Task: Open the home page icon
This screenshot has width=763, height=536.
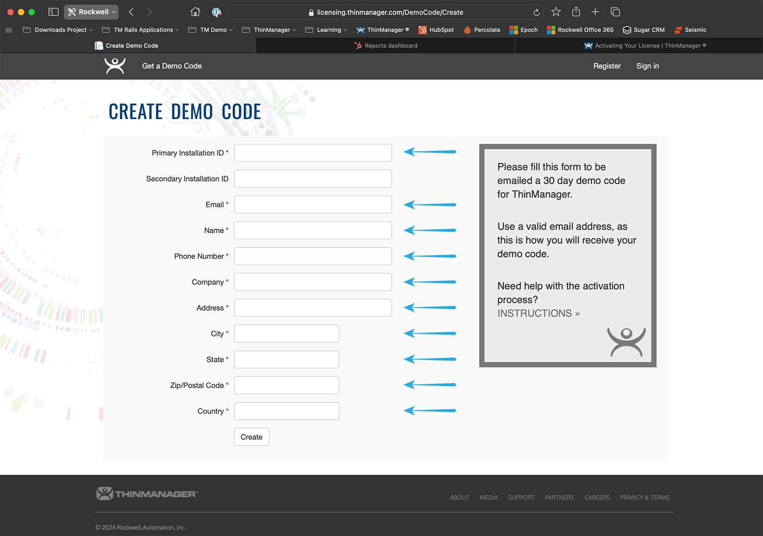Action: coord(195,12)
